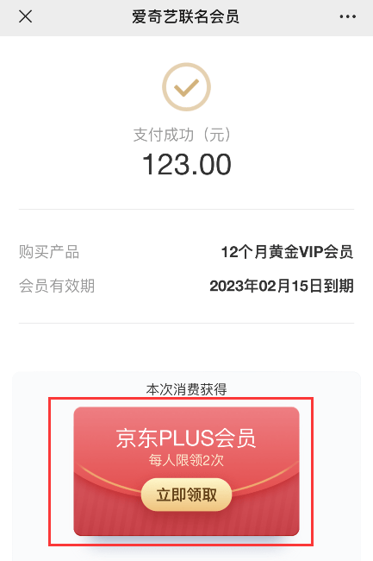373x561 pixels.
Task: Click the paid amount 123.00
Action: pyautogui.click(x=186, y=164)
